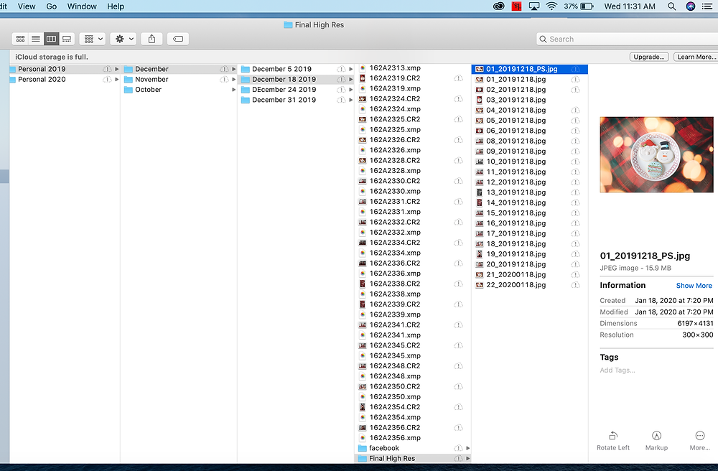Click the Show More link
The width and height of the screenshot is (718, 471).
point(694,286)
